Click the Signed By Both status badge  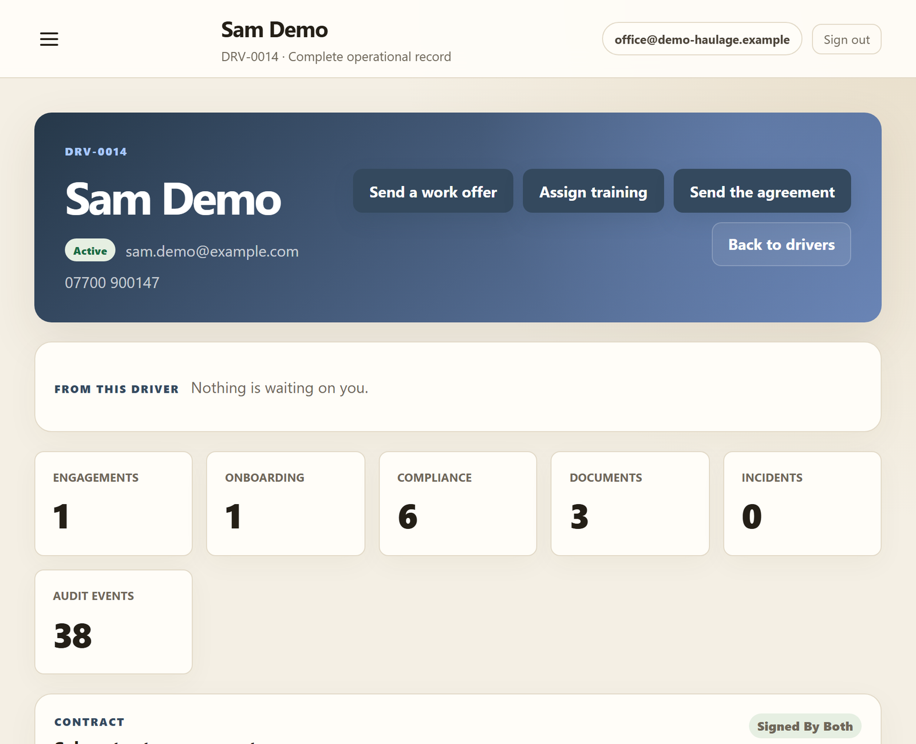coord(805,726)
